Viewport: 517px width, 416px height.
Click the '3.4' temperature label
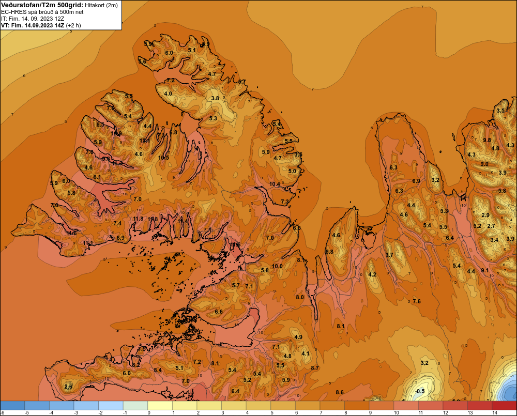pyautogui.click(x=494, y=240)
